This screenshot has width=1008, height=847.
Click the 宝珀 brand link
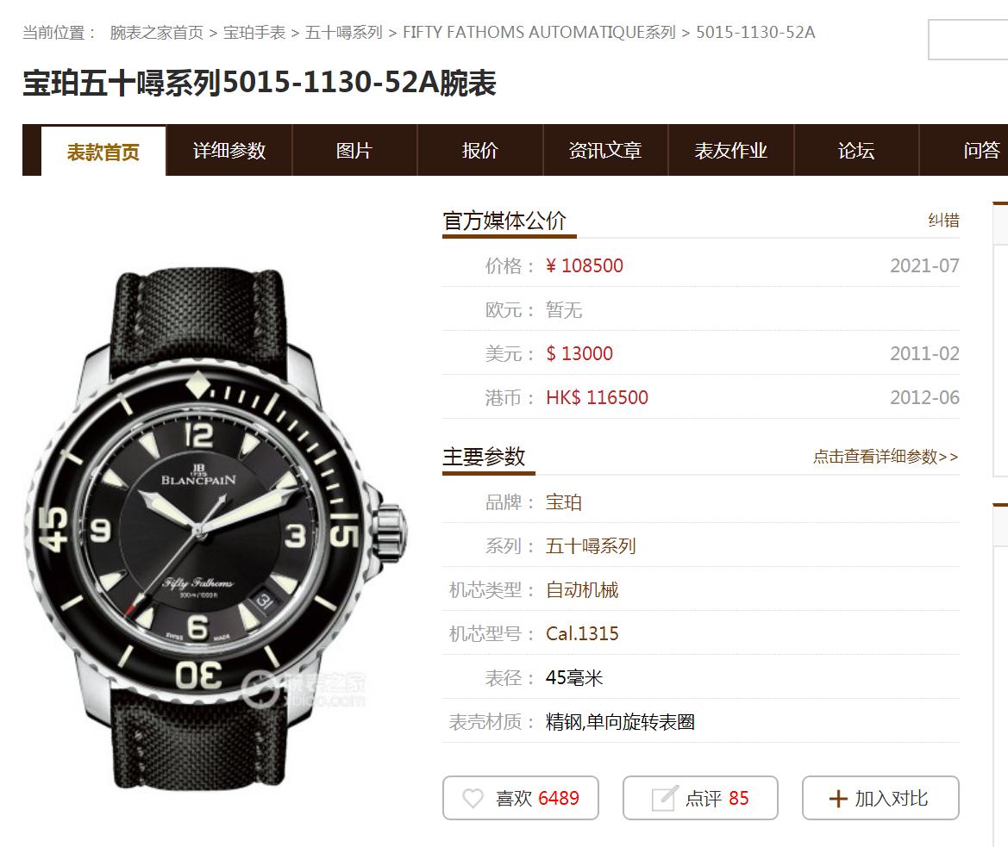point(564,502)
